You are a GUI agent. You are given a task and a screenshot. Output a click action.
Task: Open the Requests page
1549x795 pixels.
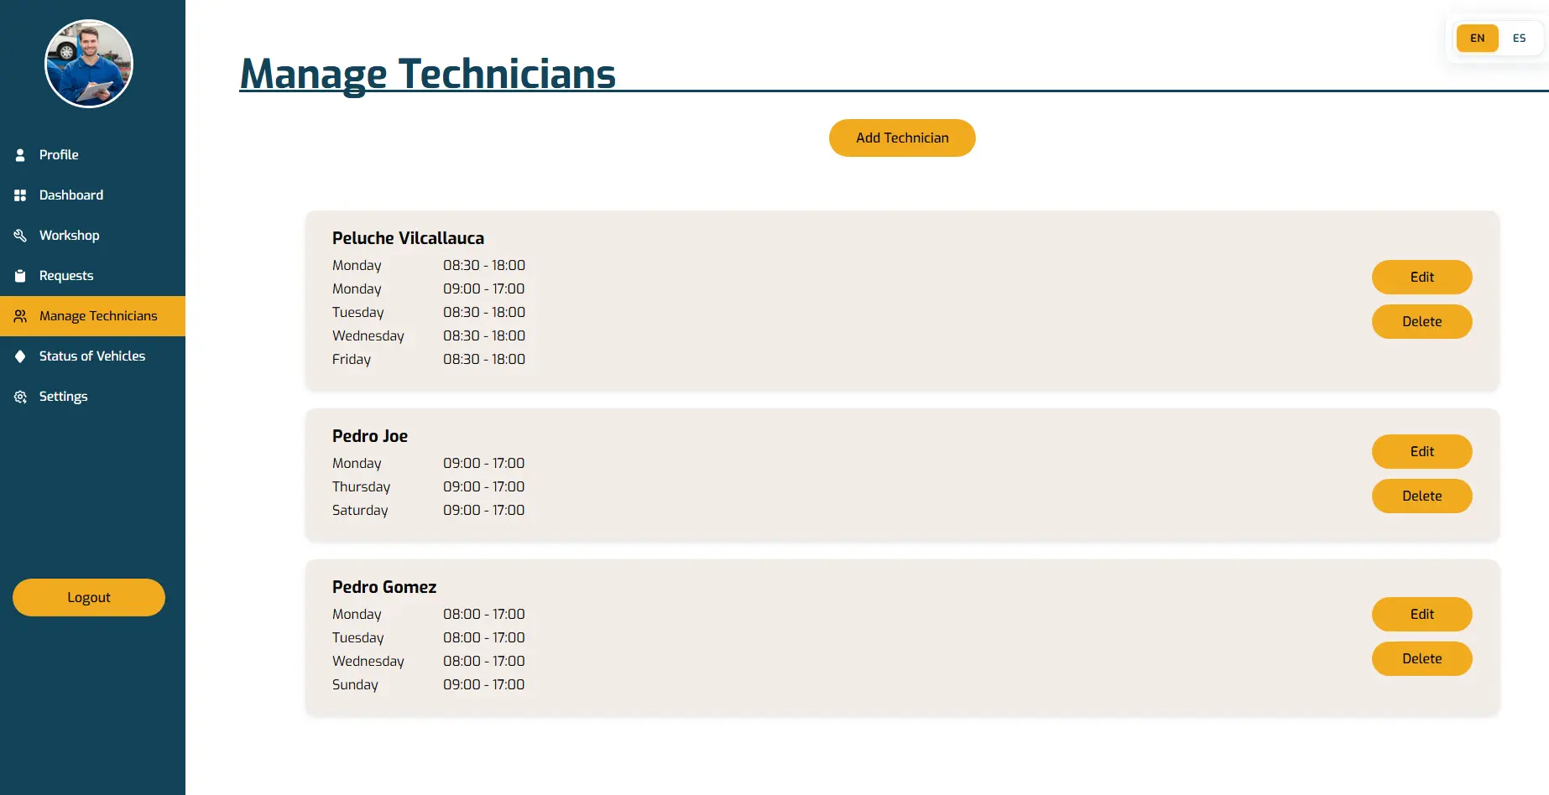[66, 276]
